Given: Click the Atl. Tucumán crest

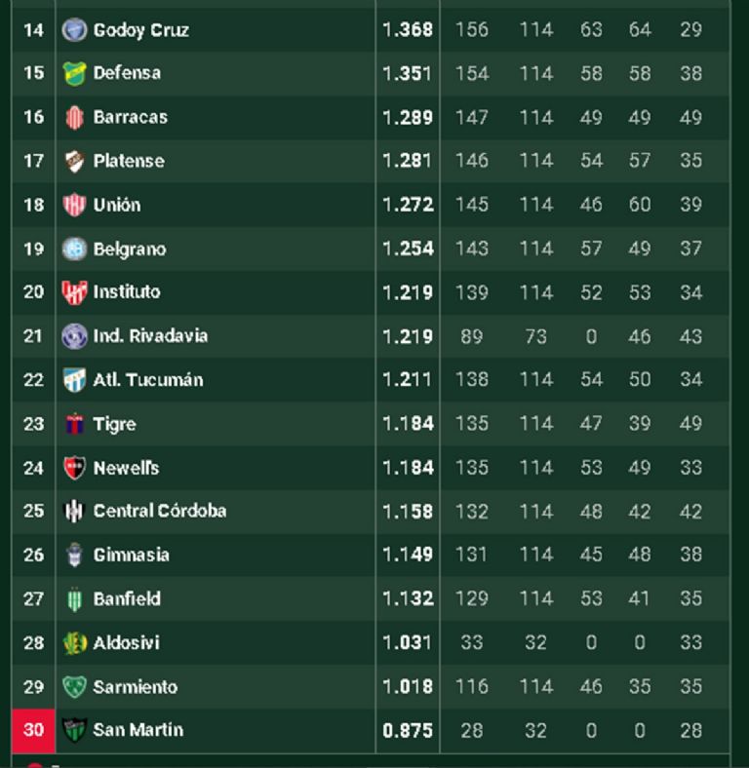Looking at the screenshot, I should click(74, 380).
